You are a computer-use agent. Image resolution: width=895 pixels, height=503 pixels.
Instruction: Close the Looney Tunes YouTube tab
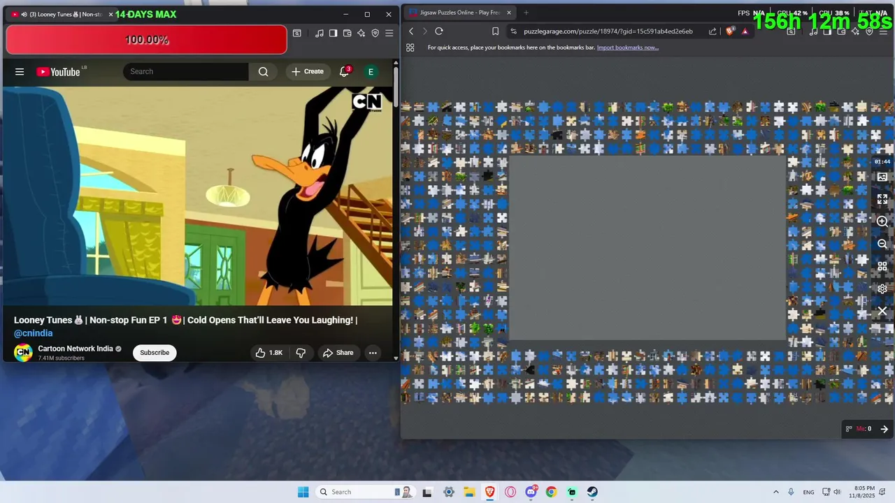click(110, 14)
